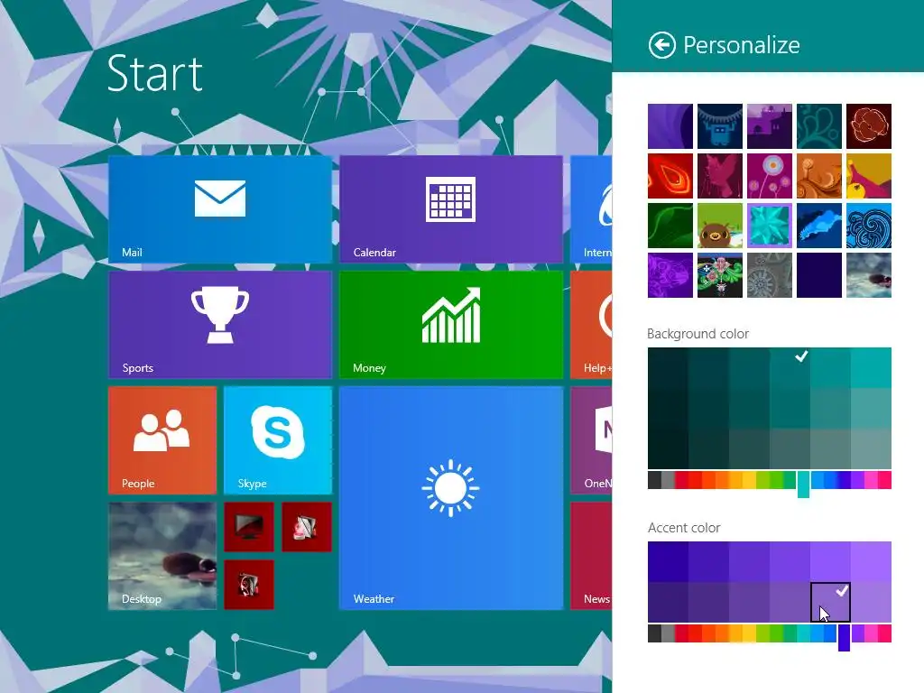Click the indigo marker on Accent hue strip
Screen dimensions: 924x693
[x=844, y=638]
